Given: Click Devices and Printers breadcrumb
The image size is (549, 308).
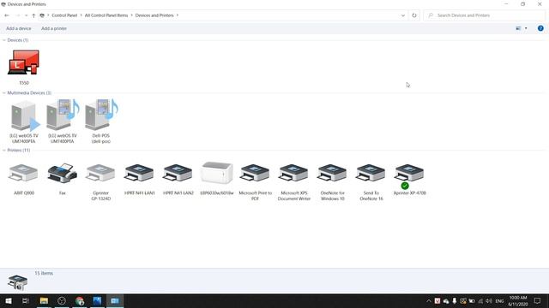Looking at the screenshot, I should coord(154,15).
